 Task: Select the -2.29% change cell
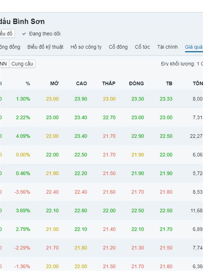[x=22, y=248]
